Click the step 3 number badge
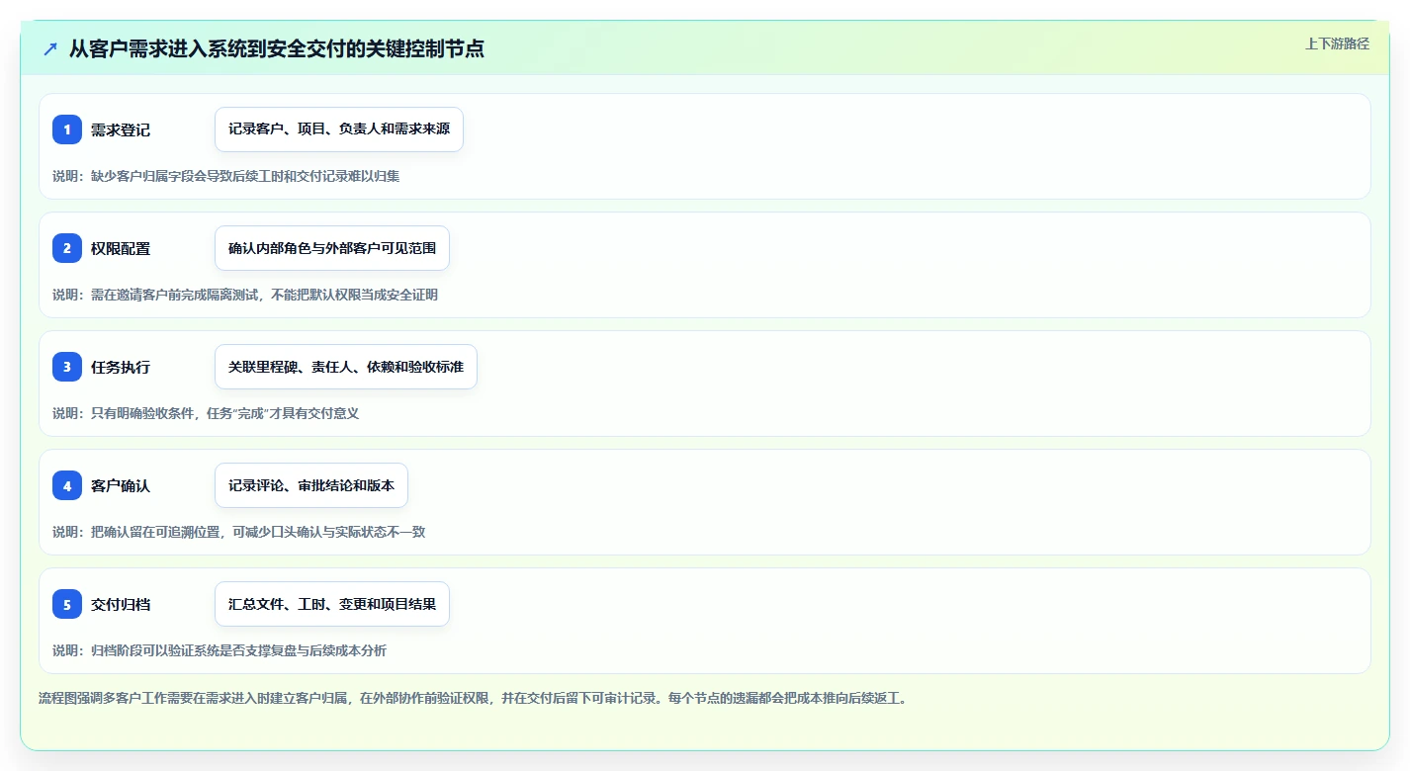The width and height of the screenshot is (1410, 771). point(67,367)
